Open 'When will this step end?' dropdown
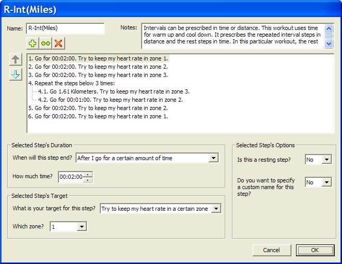This screenshot has width=342, height=264. [x=213, y=158]
